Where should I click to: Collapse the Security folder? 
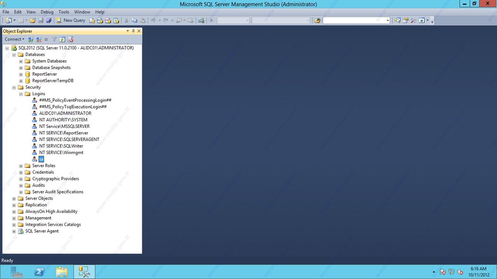(14, 87)
